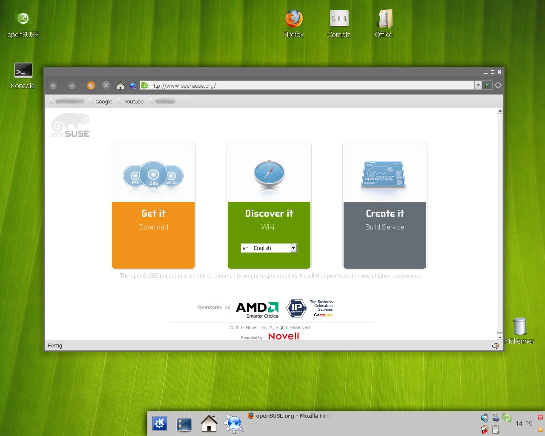545x436 pixels.
Task: Click the orange lock button in the panel
Action: click(x=540, y=429)
